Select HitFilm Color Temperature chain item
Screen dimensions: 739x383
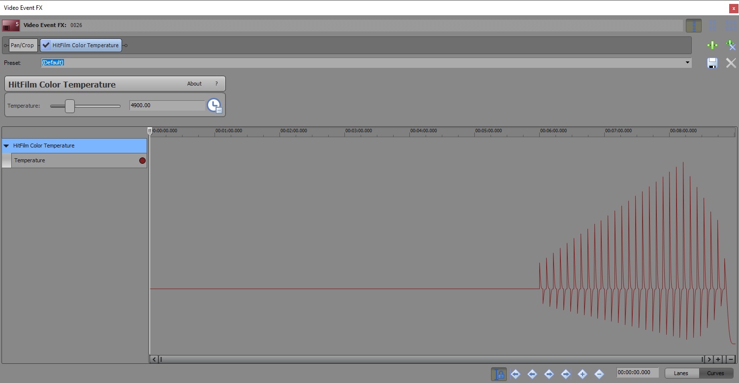click(81, 45)
